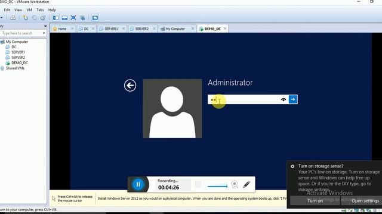The image size is (382, 214).
Task: Open the pencil annotation tool in recorder
Action: [x=247, y=184]
